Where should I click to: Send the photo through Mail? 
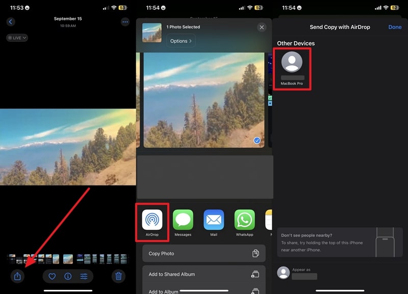214,219
